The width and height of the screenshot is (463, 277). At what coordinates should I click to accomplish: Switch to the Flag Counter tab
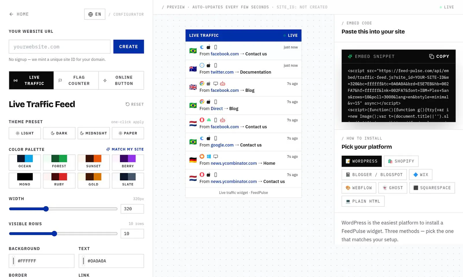coord(76,80)
